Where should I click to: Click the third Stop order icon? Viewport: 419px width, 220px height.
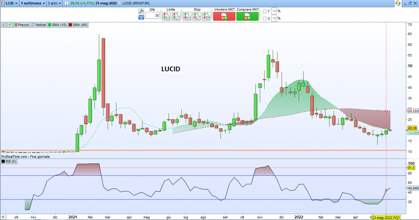[206, 16]
